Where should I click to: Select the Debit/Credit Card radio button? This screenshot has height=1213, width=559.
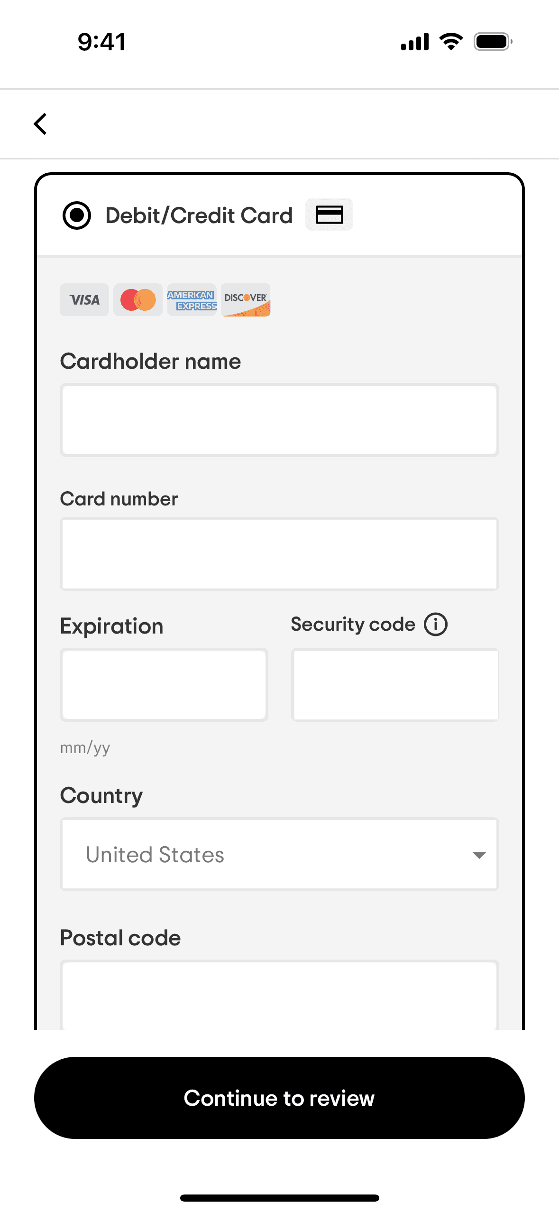77,215
